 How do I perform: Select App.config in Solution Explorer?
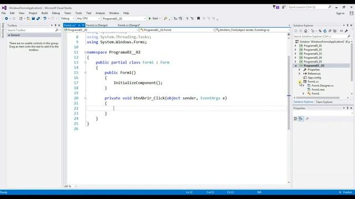click(315, 77)
